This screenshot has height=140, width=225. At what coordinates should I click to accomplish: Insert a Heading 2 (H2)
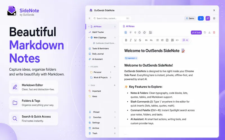click(x=151, y=40)
